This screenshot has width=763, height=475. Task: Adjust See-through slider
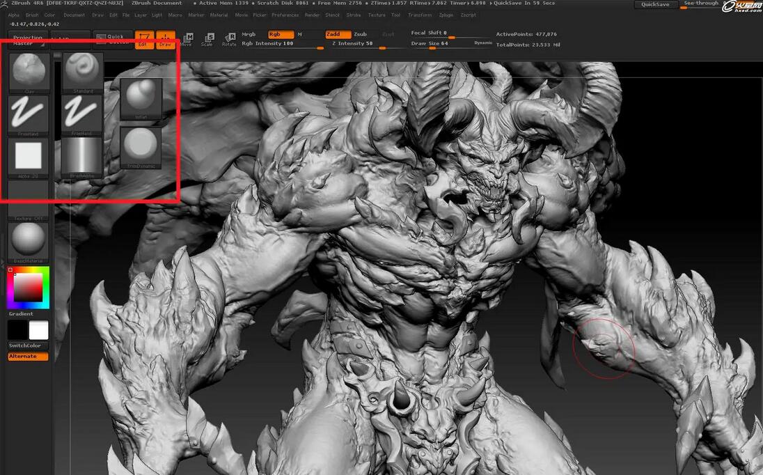tap(701, 4)
